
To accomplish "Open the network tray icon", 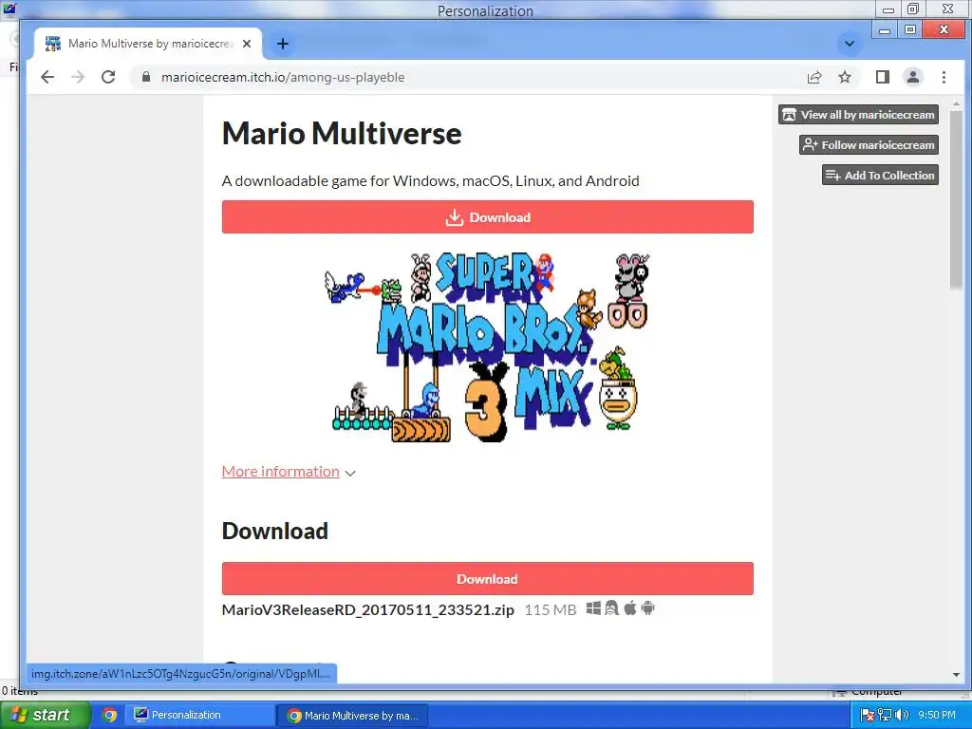I will [885, 716].
